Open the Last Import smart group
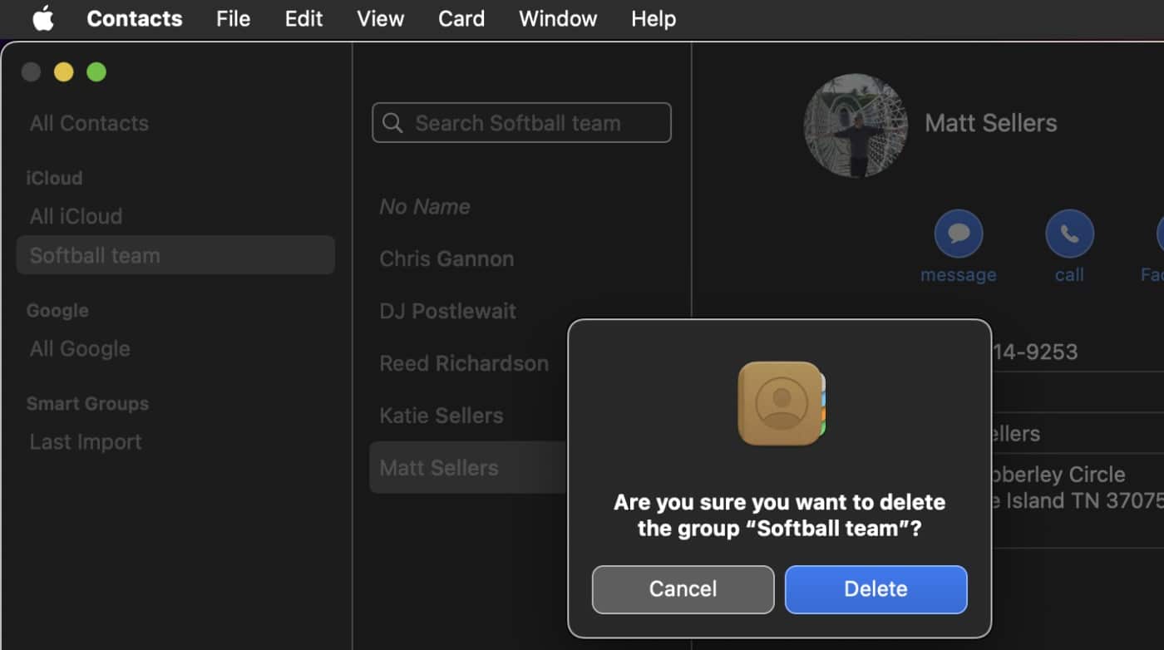 tap(86, 442)
